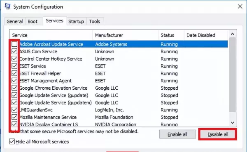This screenshot has width=247, height=152.
Task: Click the NVIDIA Corporation manufacturer cell
Action: pyautogui.click(x=116, y=124)
